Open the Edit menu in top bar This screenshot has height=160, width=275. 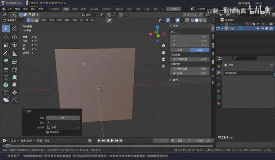[x=17, y=9]
